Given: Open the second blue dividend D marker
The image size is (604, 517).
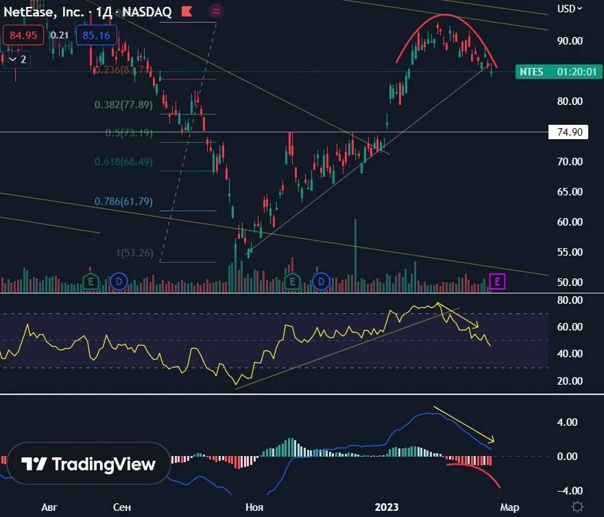Looking at the screenshot, I should coord(321,282).
